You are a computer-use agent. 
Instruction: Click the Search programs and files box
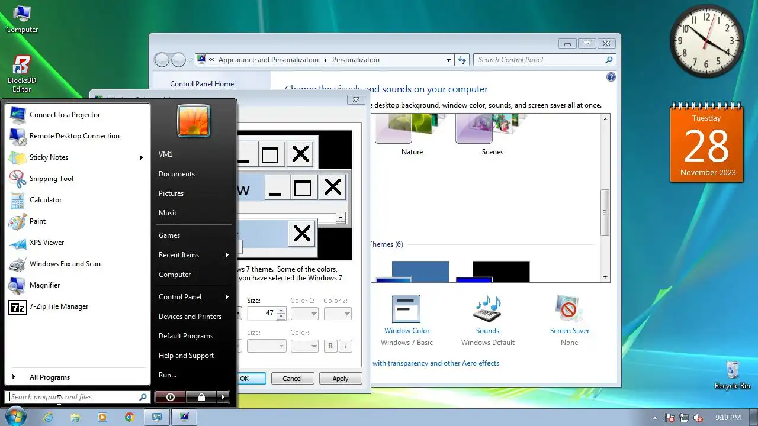click(x=77, y=397)
